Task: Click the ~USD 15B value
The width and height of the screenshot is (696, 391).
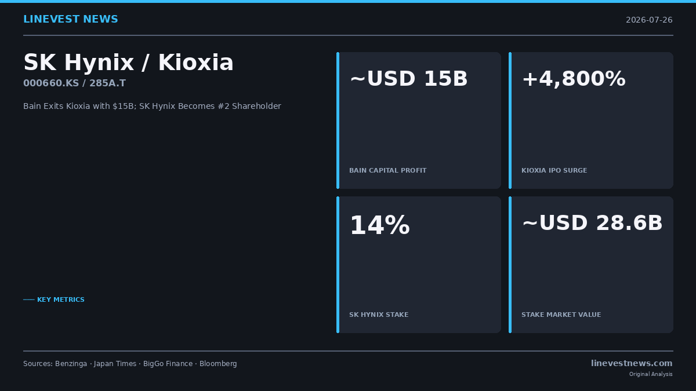Action: click(408, 79)
